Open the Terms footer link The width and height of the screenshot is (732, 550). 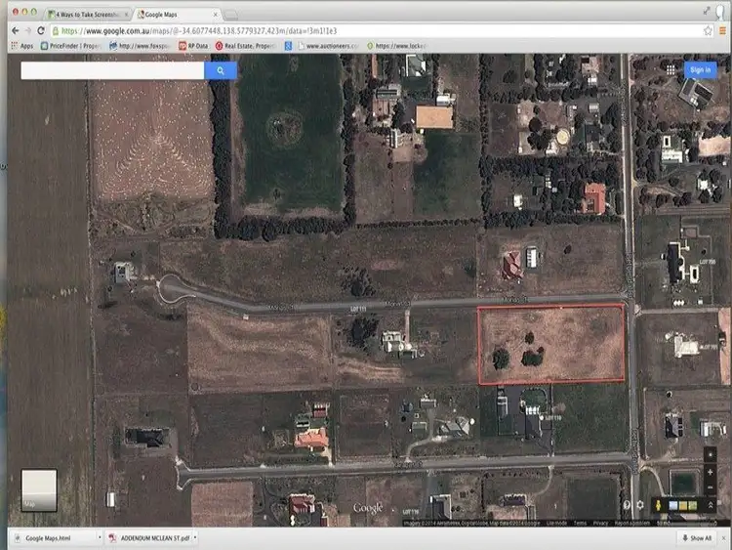pyautogui.click(x=581, y=524)
